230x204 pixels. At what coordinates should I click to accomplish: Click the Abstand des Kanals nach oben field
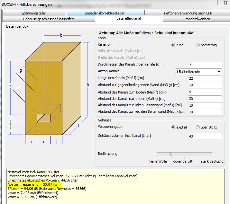(205, 99)
